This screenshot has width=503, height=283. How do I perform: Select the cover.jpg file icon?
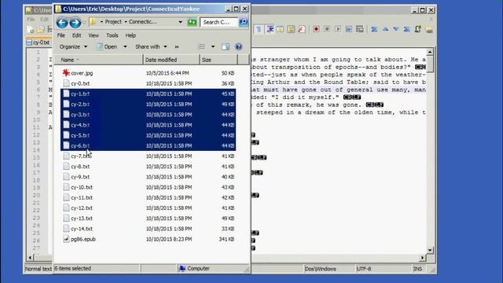pos(66,73)
